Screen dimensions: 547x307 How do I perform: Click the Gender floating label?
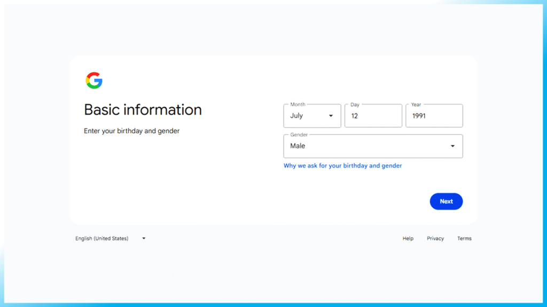(x=299, y=135)
